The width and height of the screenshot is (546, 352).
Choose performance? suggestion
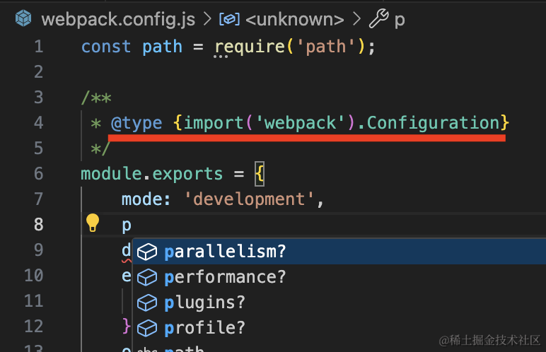[339, 277]
